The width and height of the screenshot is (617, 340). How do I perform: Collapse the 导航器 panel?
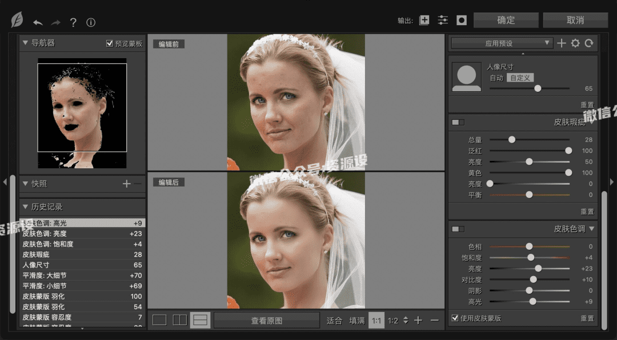pyautogui.click(x=25, y=43)
